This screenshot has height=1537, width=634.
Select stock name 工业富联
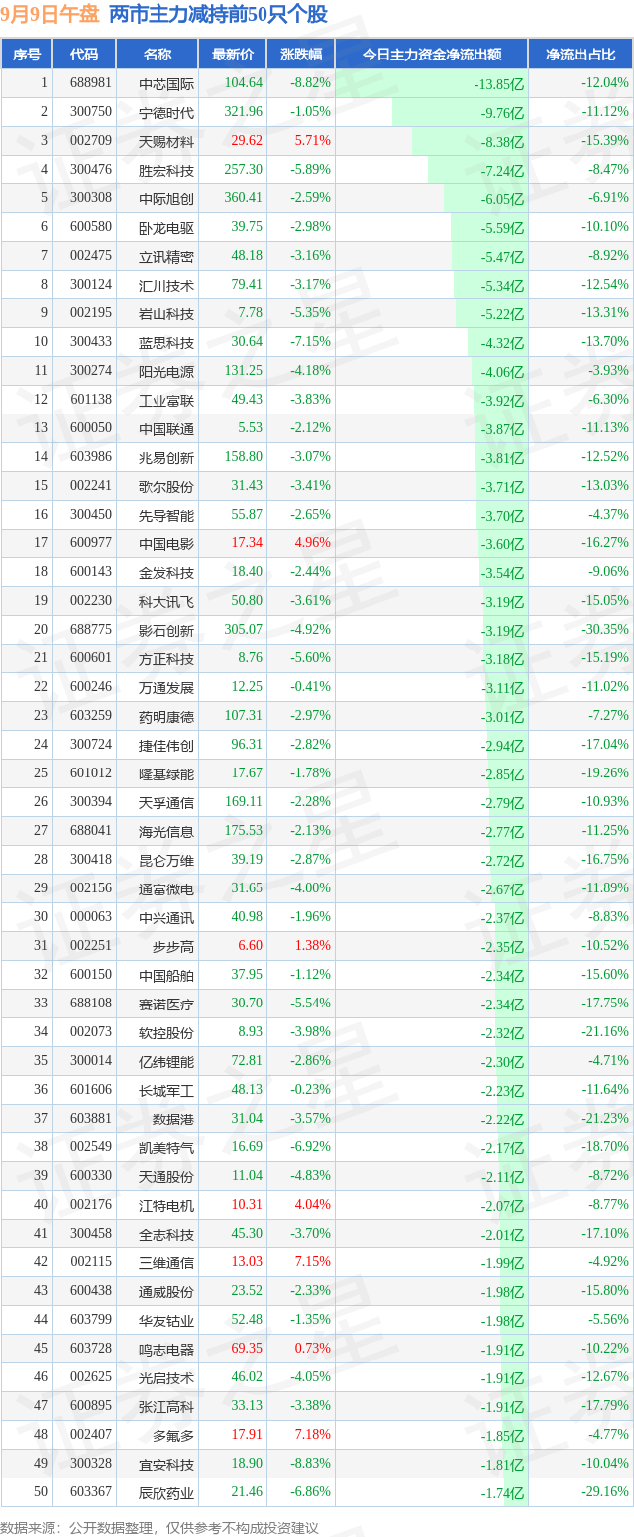[166, 400]
